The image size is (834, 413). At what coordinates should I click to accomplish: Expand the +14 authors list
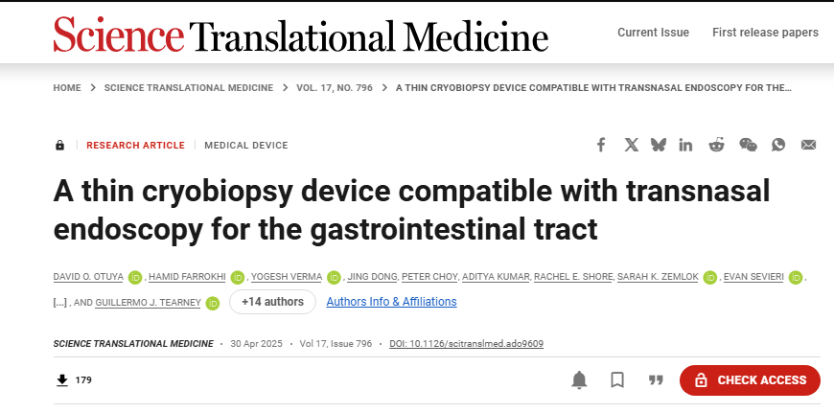coord(272,302)
